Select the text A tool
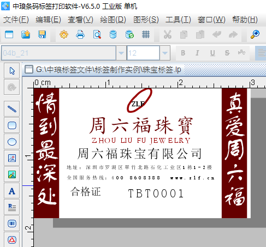The width and height of the screenshot is (266, 247). (x=12, y=191)
